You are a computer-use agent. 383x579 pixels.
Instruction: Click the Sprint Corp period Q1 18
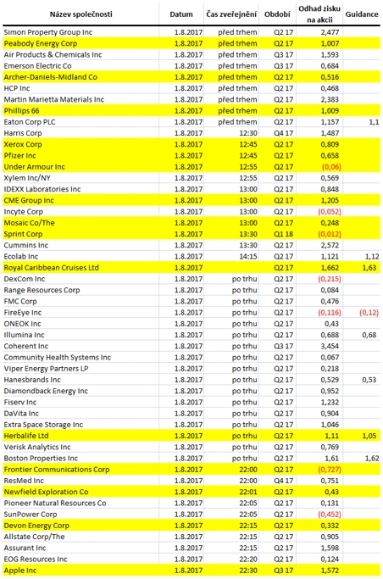click(x=283, y=234)
